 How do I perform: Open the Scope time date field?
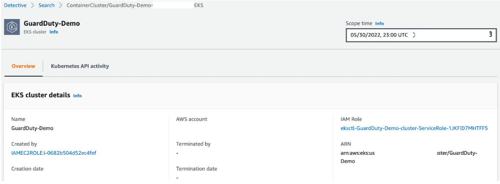pyautogui.click(x=421, y=35)
